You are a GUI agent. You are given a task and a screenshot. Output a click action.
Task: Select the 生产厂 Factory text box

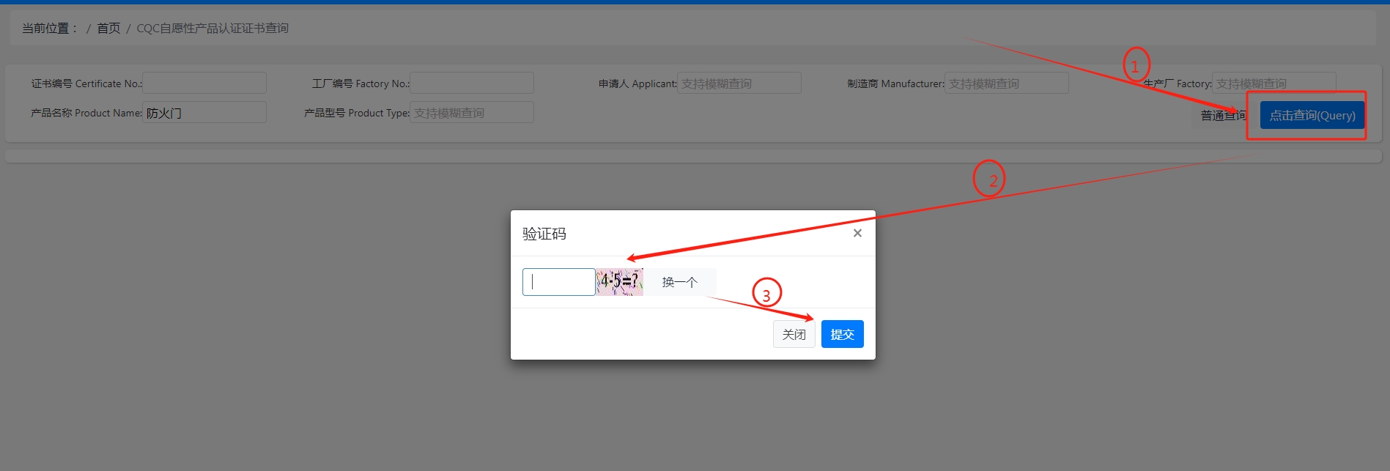click(x=1273, y=83)
